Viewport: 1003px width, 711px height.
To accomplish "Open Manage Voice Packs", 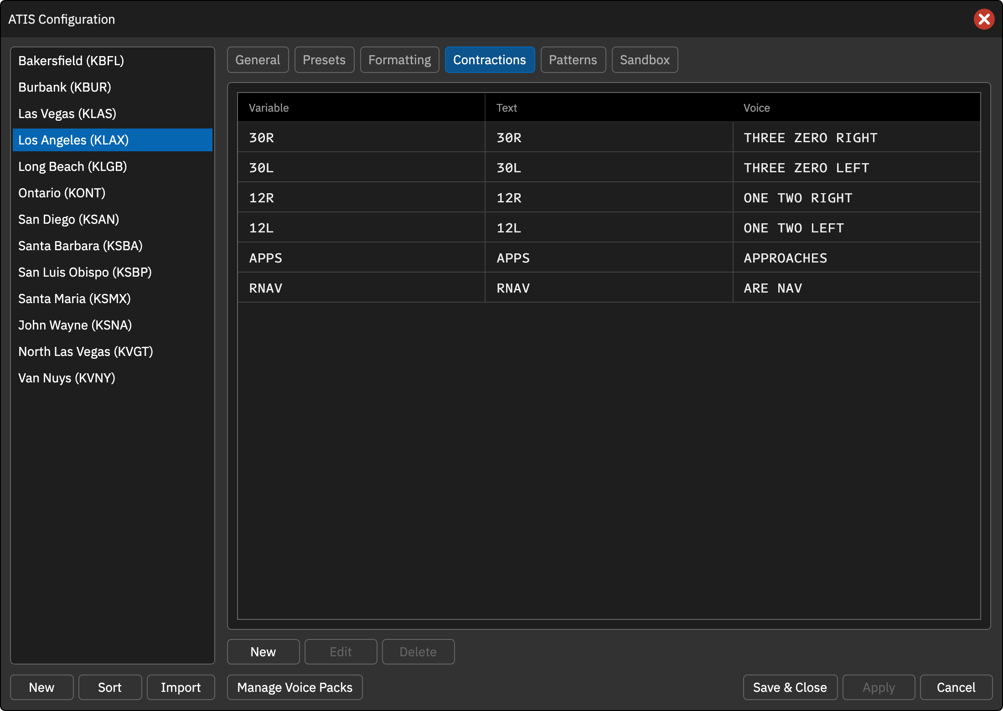I will (x=295, y=687).
